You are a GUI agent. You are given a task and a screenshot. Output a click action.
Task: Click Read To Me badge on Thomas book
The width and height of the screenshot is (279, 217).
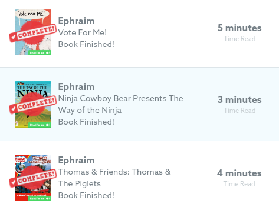click(40, 198)
